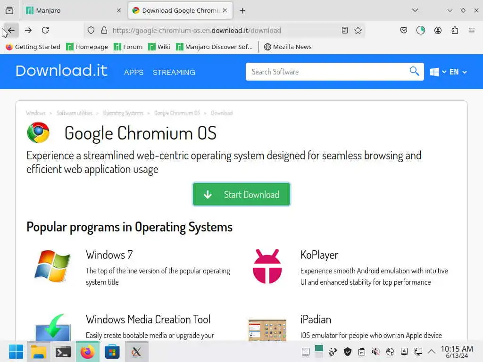The image size is (483, 362).
Task: Open Manjaro Discover Software bookmark
Action: click(214, 47)
